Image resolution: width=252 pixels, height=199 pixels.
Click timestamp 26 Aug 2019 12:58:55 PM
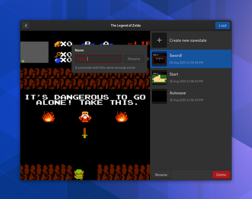(186, 81)
